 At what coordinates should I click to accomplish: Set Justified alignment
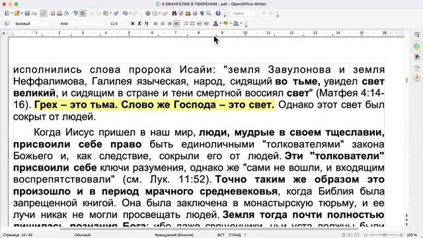tap(176, 24)
